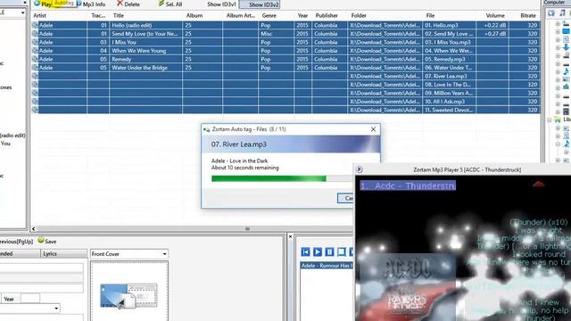Sort list by Genre column header

point(269,15)
